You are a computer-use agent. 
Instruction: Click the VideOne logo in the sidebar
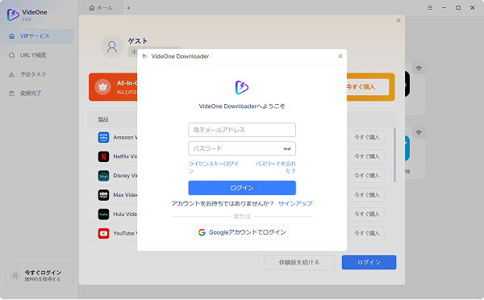coord(13,15)
